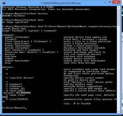
Task: Click the Microsoft Corporation copyright line
Action: pos(46,9)
